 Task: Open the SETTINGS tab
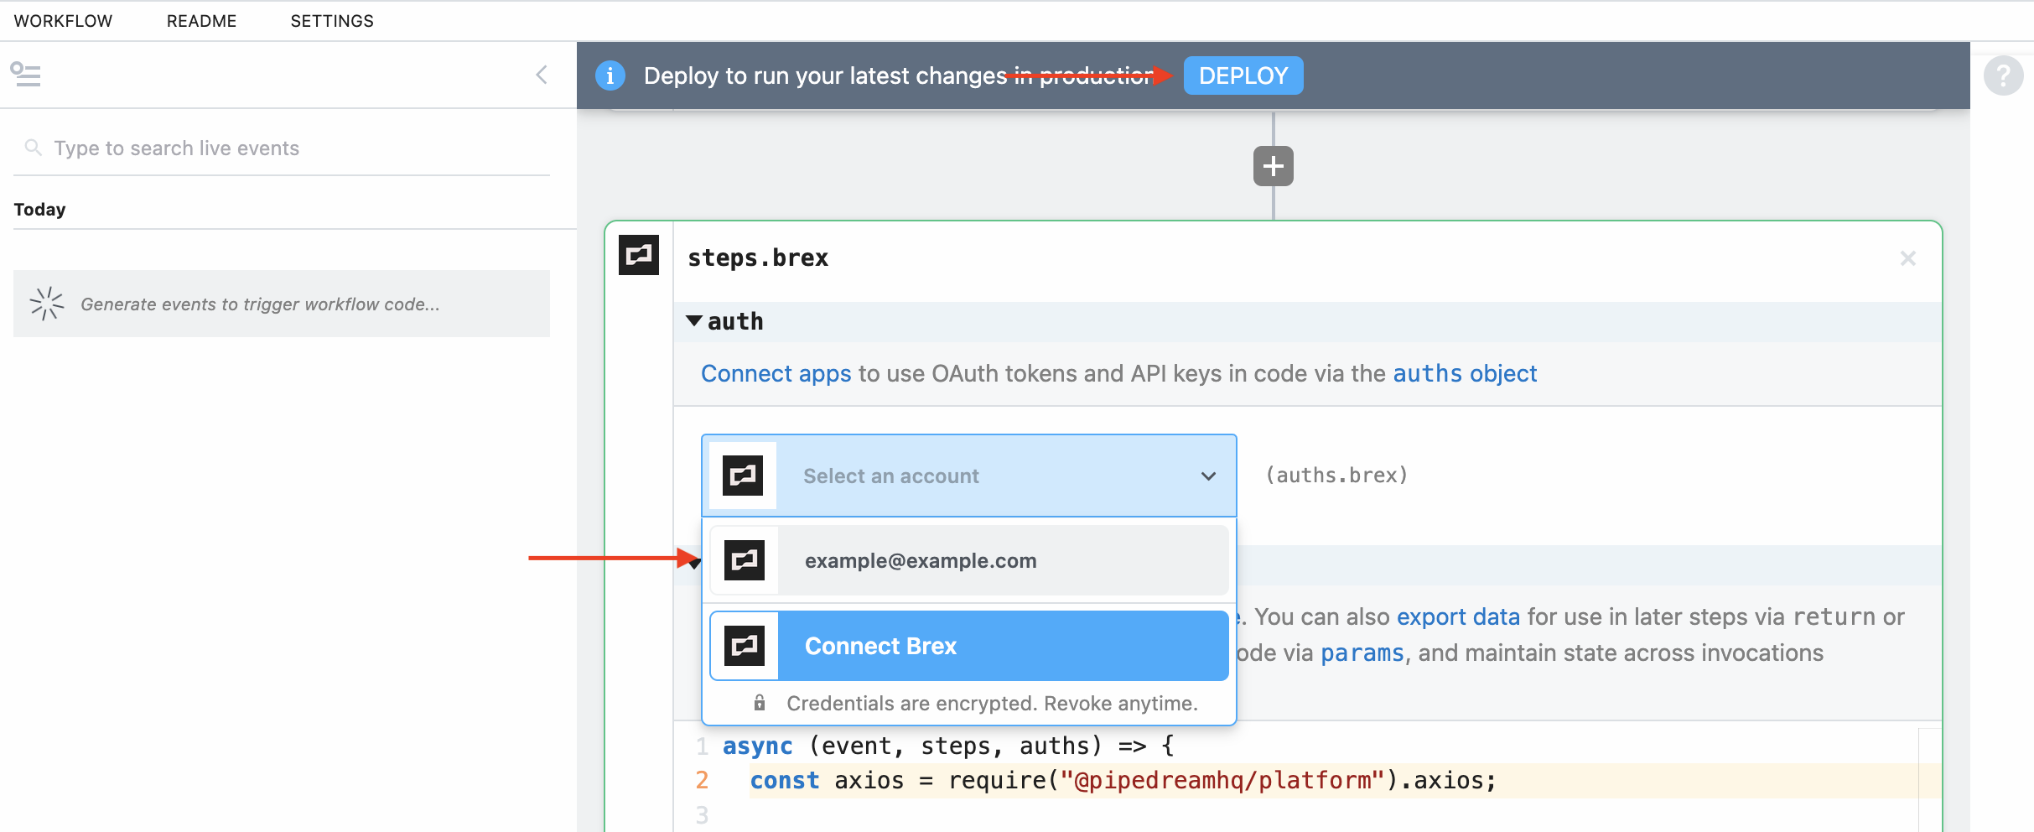[332, 21]
